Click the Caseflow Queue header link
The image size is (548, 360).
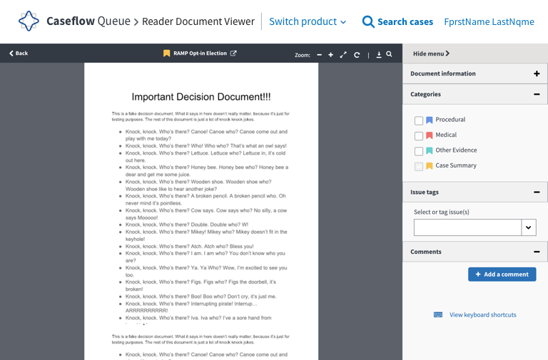tap(88, 21)
